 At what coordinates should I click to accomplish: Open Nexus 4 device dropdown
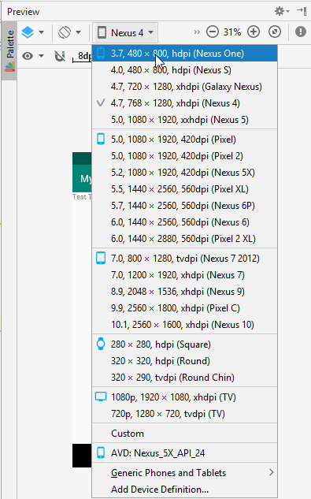tap(125, 32)
